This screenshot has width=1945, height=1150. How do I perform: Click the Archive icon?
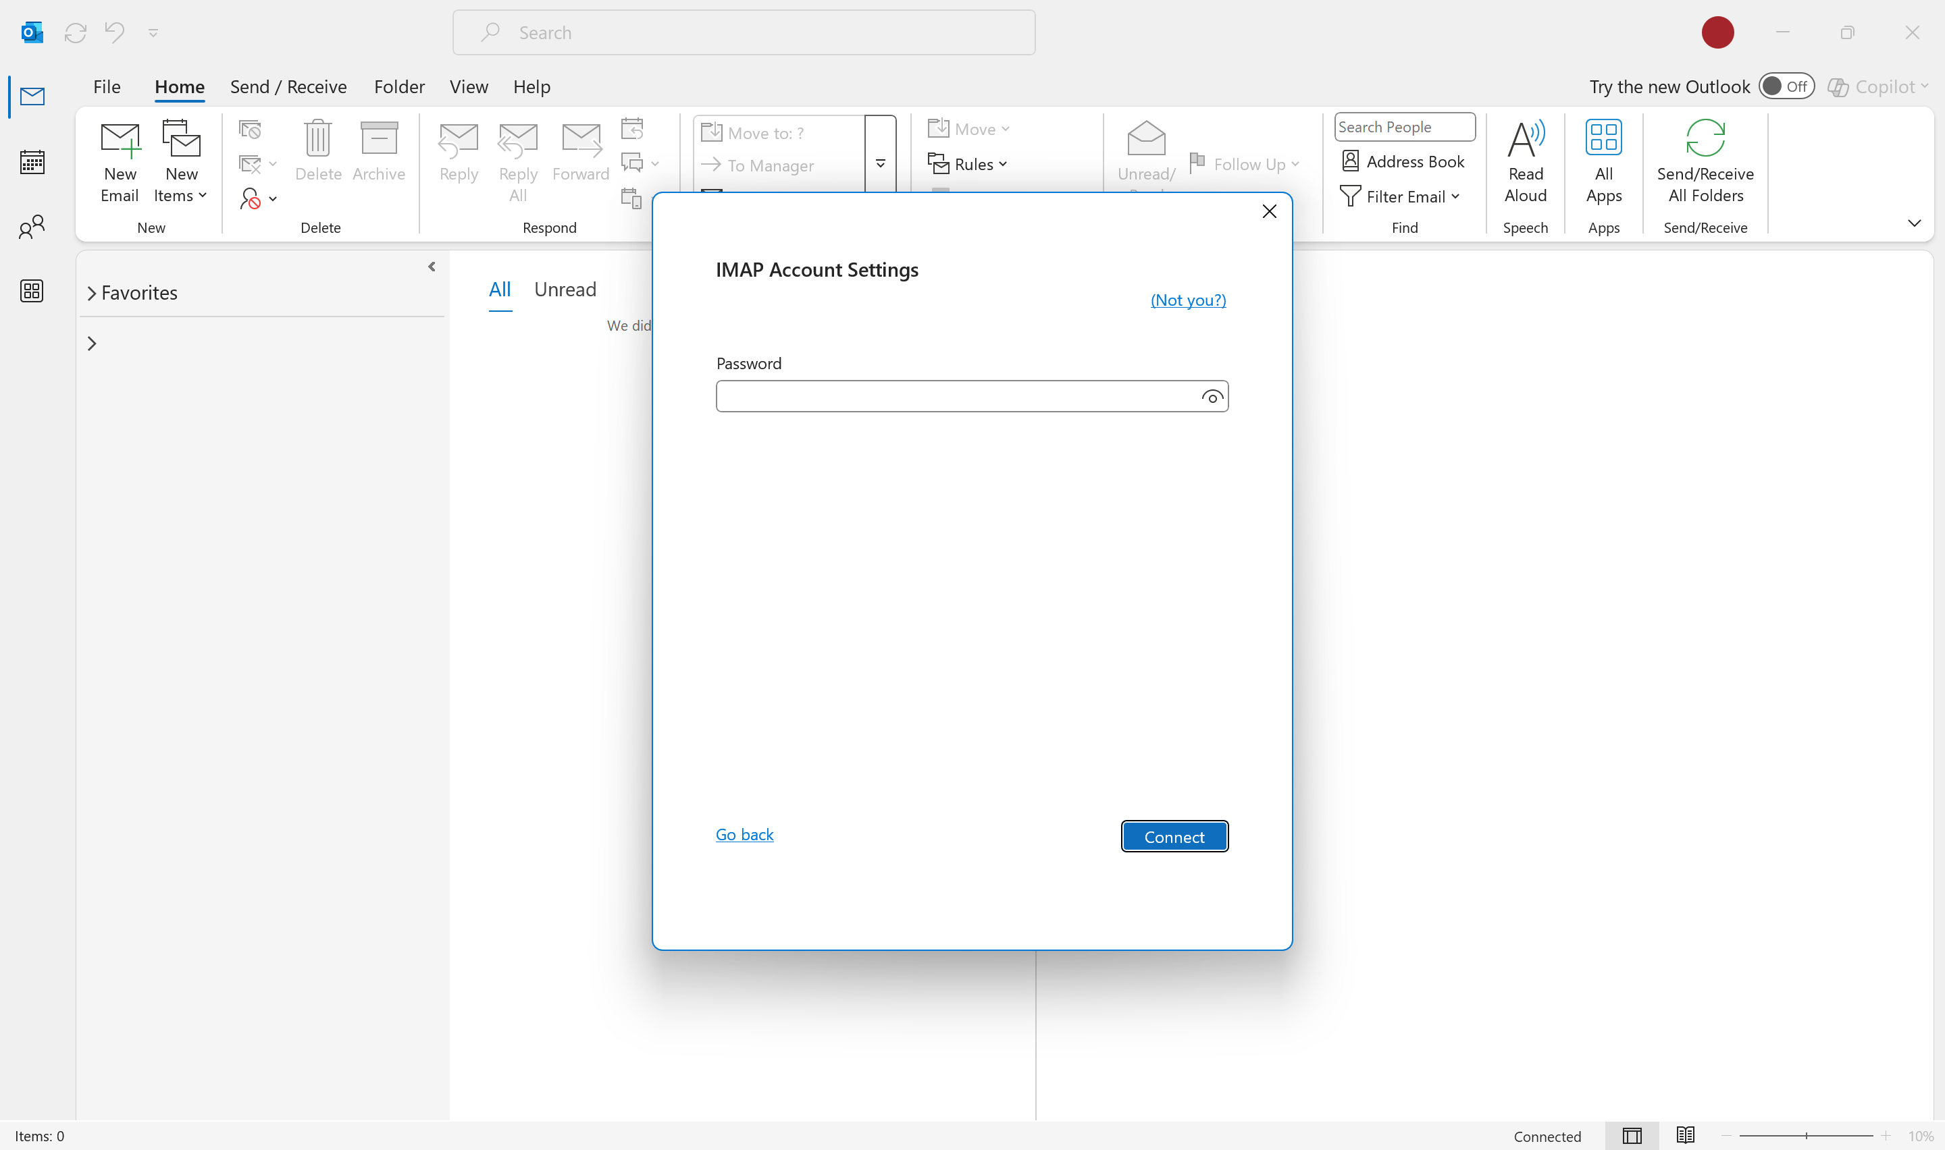pos(378,152)
